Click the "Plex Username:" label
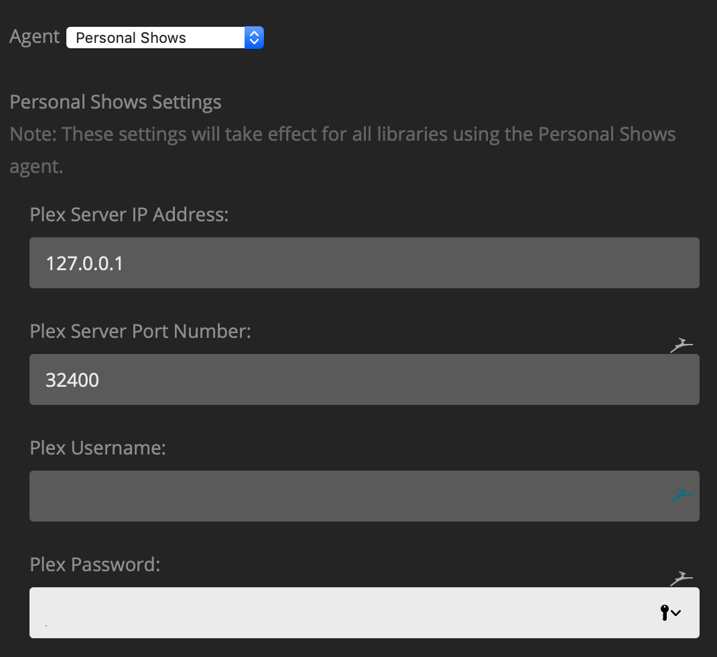 point(98,448)
